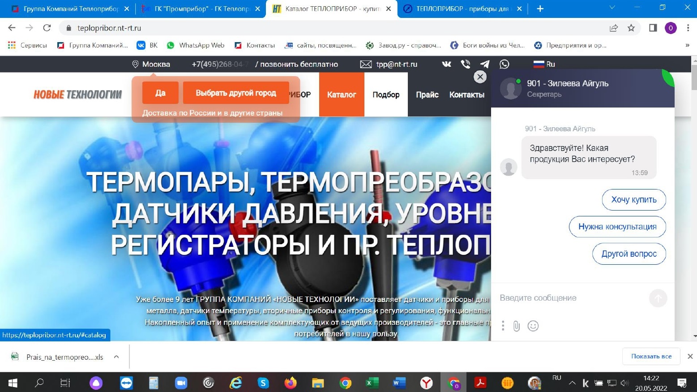Open the Ru language selector
Viewport: 697px width, 392px height.
click(x=544, y=64)
